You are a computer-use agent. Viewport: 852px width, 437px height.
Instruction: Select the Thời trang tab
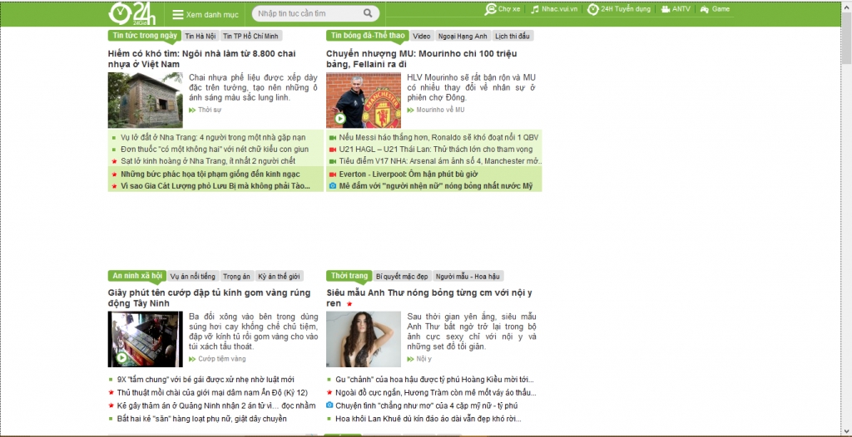coord(349,276)
